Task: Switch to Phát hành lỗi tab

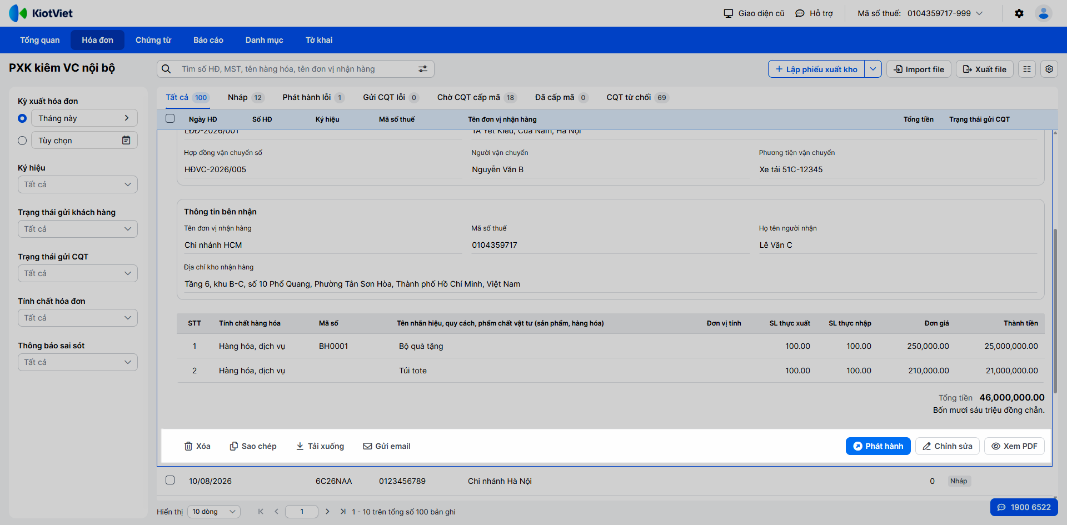Action: (x=313, y=97)
